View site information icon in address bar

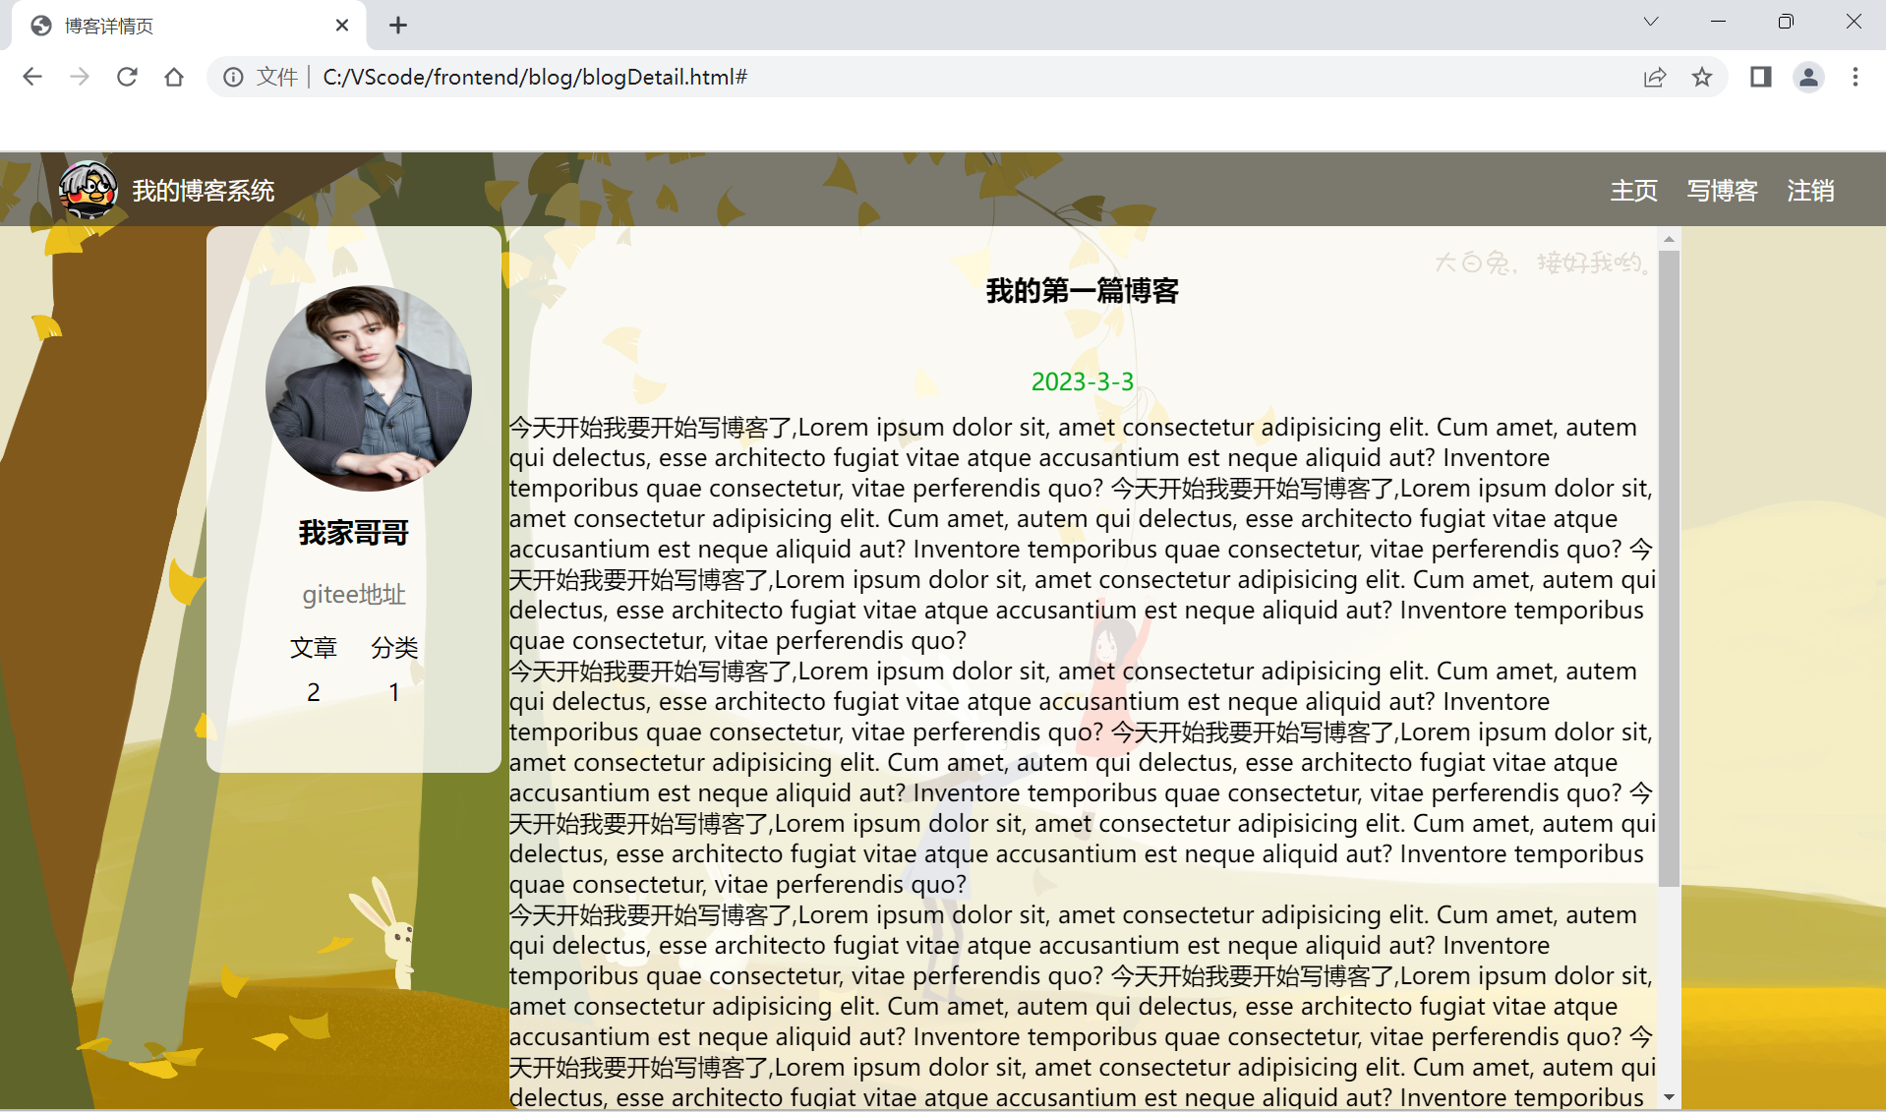click(233, 77)
